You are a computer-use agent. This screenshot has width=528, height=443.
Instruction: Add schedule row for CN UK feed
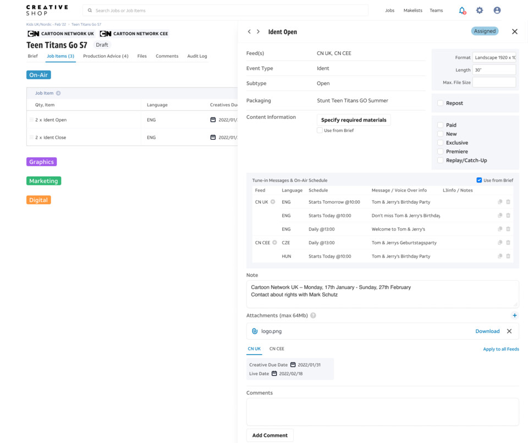[273, 202]
